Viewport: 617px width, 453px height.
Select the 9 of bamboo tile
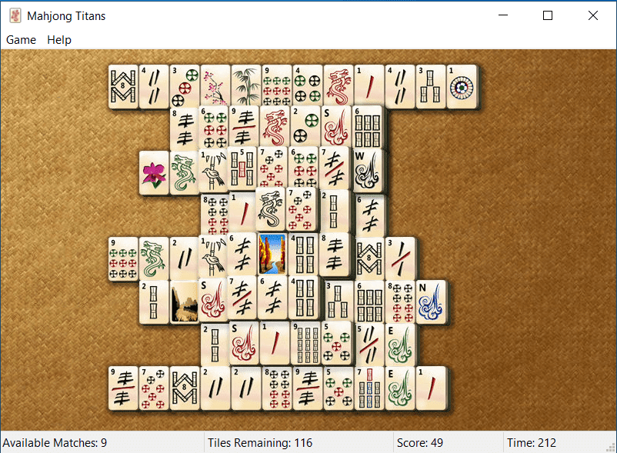pos(305,343)
